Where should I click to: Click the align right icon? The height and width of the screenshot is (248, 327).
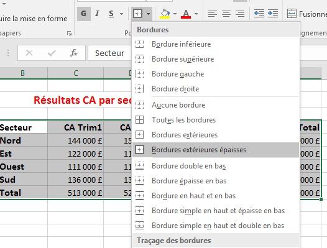(x=240, y=14)
